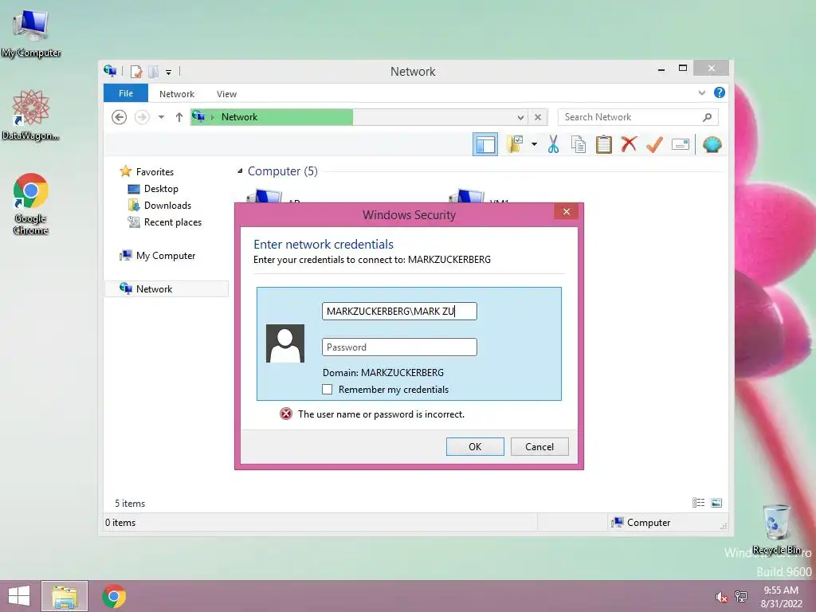Select Recent places under Favorites
The image size is (816, 612).
173,222
